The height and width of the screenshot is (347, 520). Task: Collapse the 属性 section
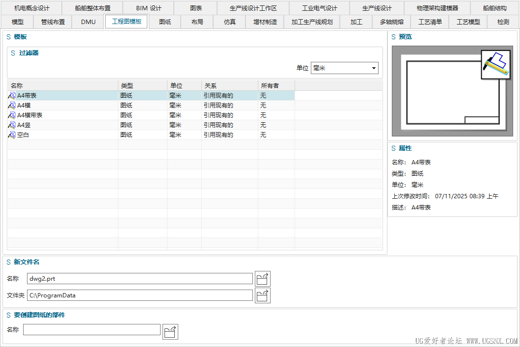pyautogui.click(x=394, y=148)
